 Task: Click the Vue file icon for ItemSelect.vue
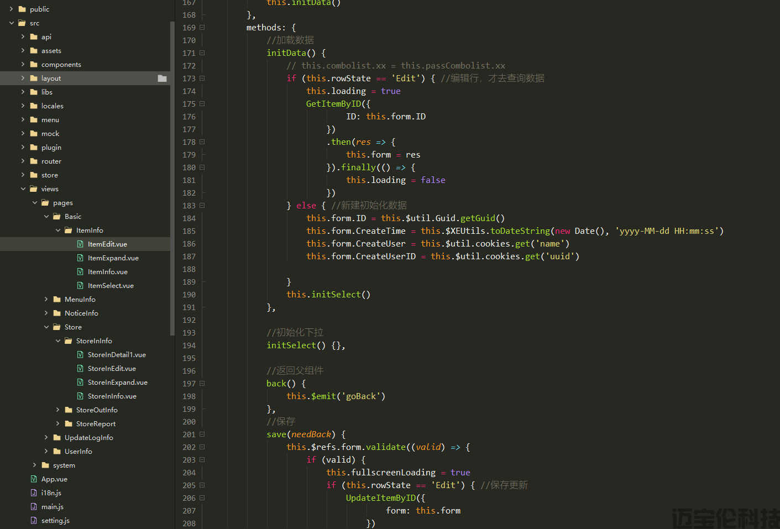tap(80, 285)
